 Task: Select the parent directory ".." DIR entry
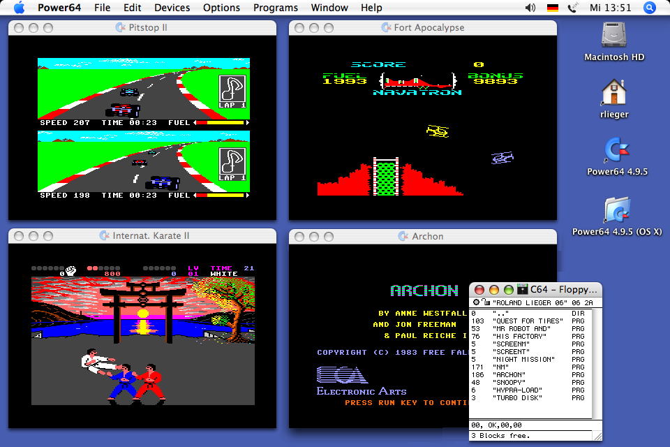pyautogui.click(x=530, y=313)
